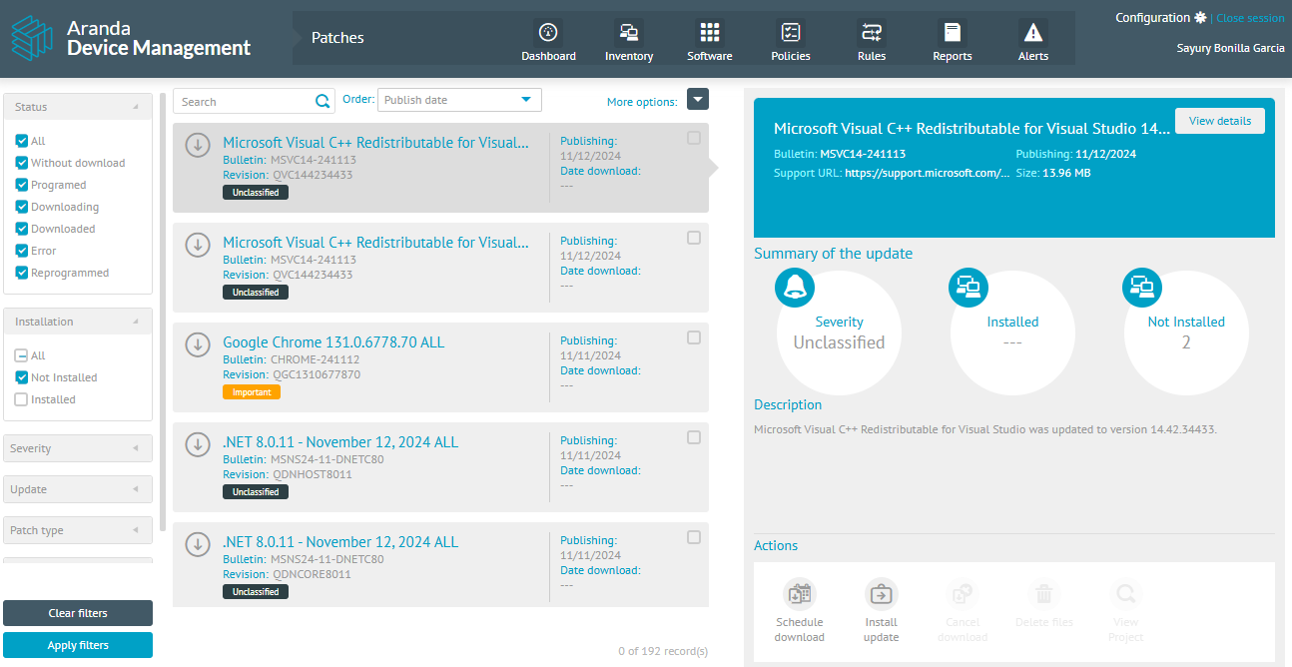Click the Cancel download action icon
This screenshot has height=667, width=1292.
click(x=963, y=595)
